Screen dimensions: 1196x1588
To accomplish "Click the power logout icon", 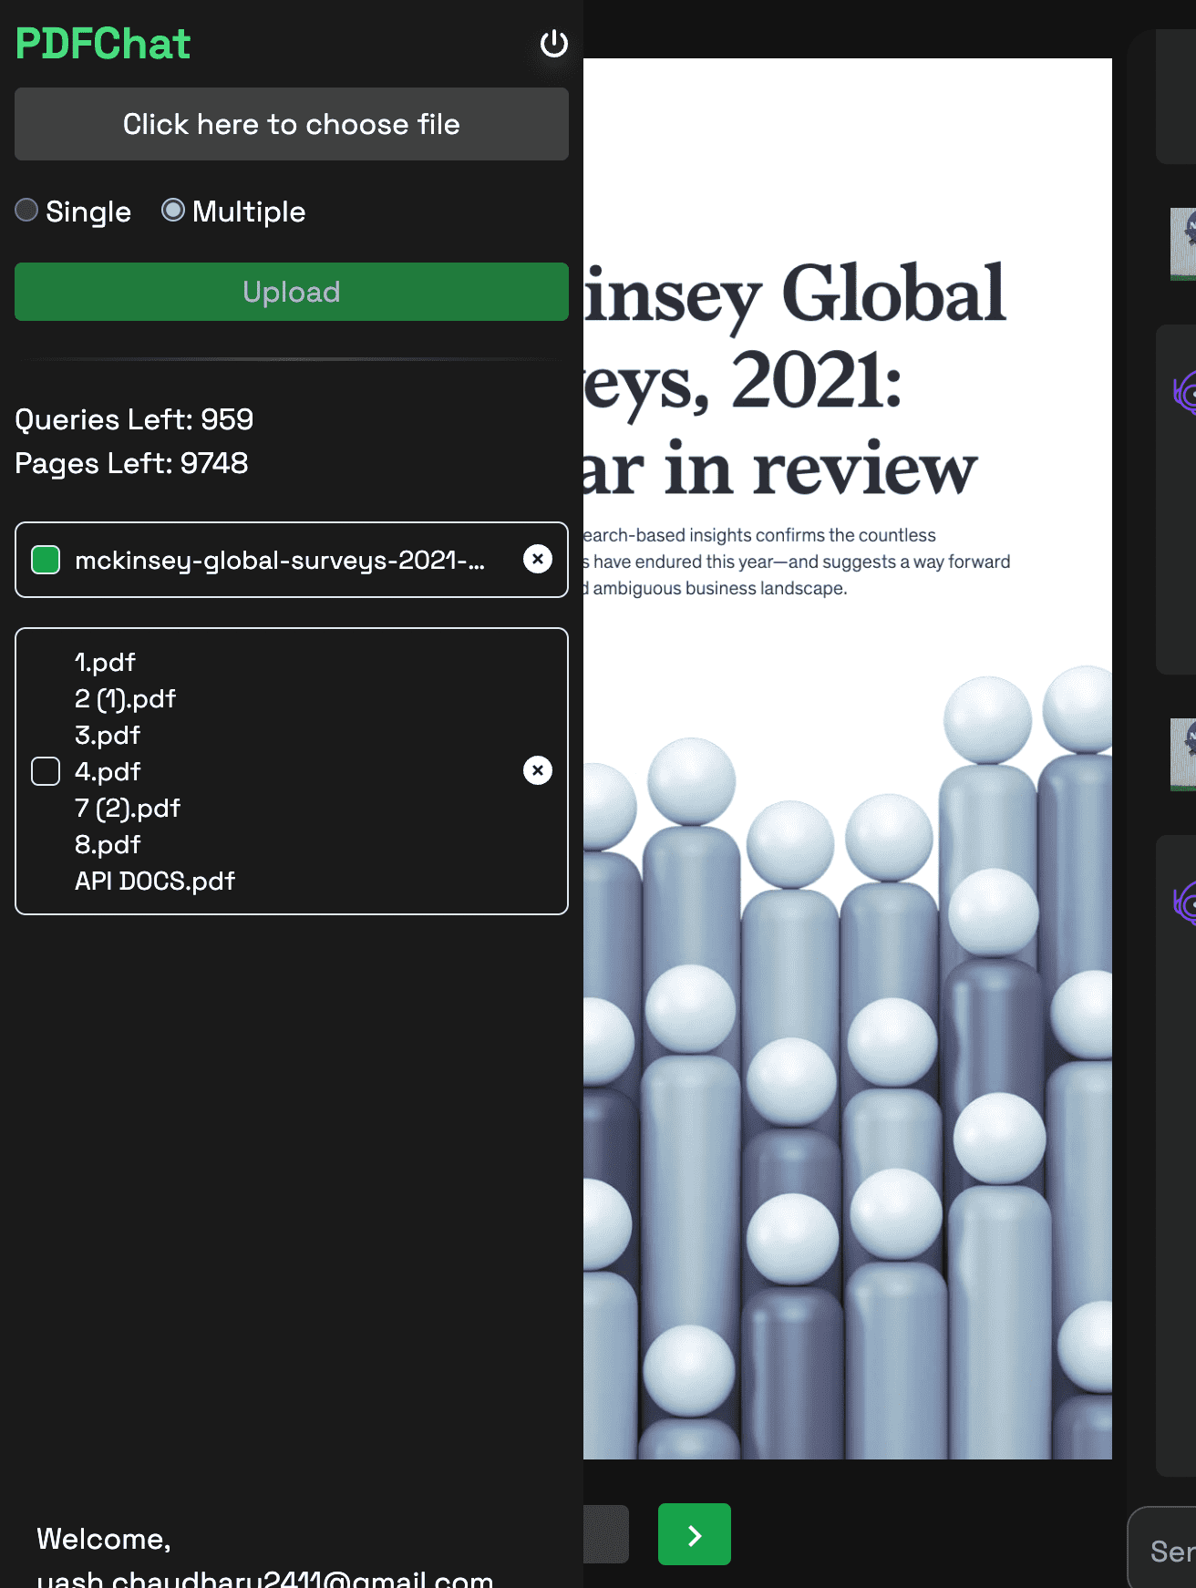I will point(553,44).
